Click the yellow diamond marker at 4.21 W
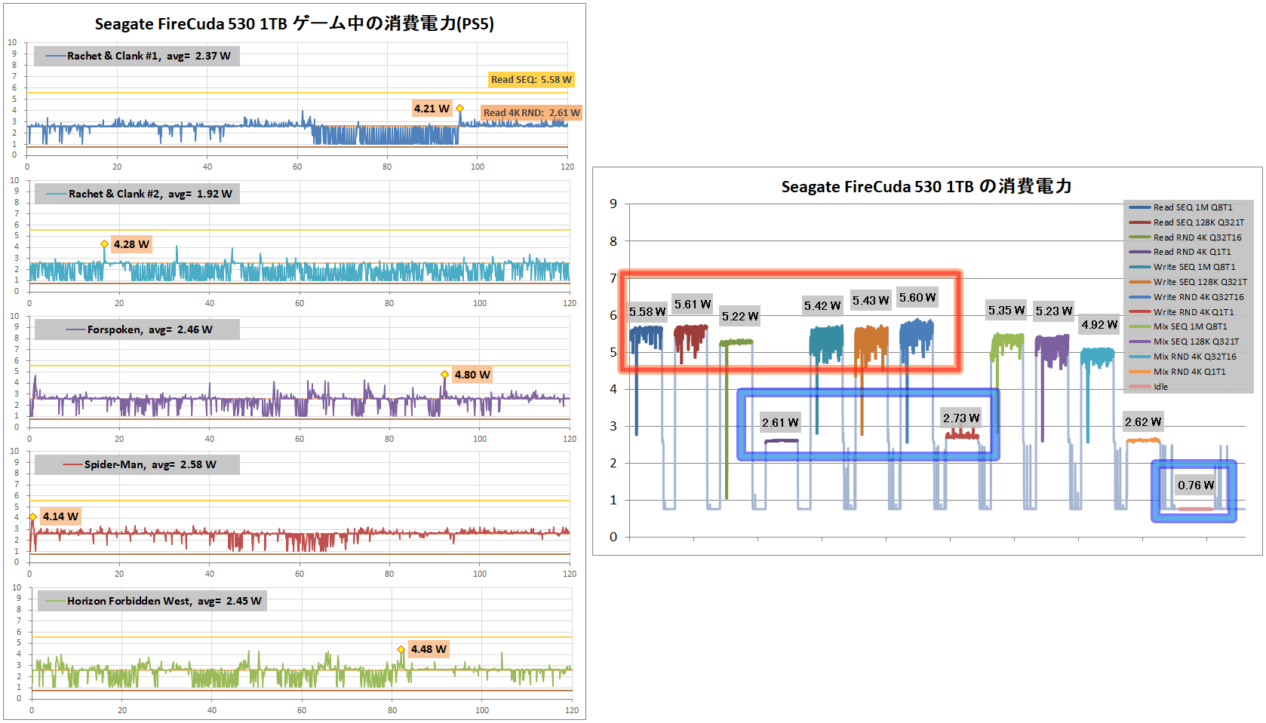 (x=459, y=109)
